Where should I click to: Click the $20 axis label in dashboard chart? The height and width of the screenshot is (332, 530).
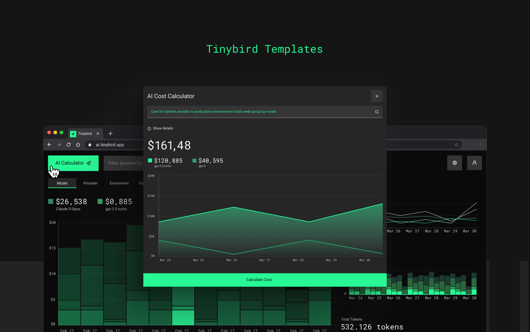[x=52, y=223]
